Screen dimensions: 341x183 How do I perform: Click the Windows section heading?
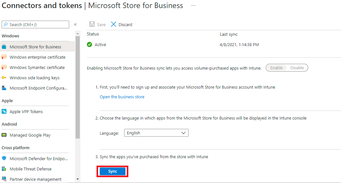click(x=10, y=36)
